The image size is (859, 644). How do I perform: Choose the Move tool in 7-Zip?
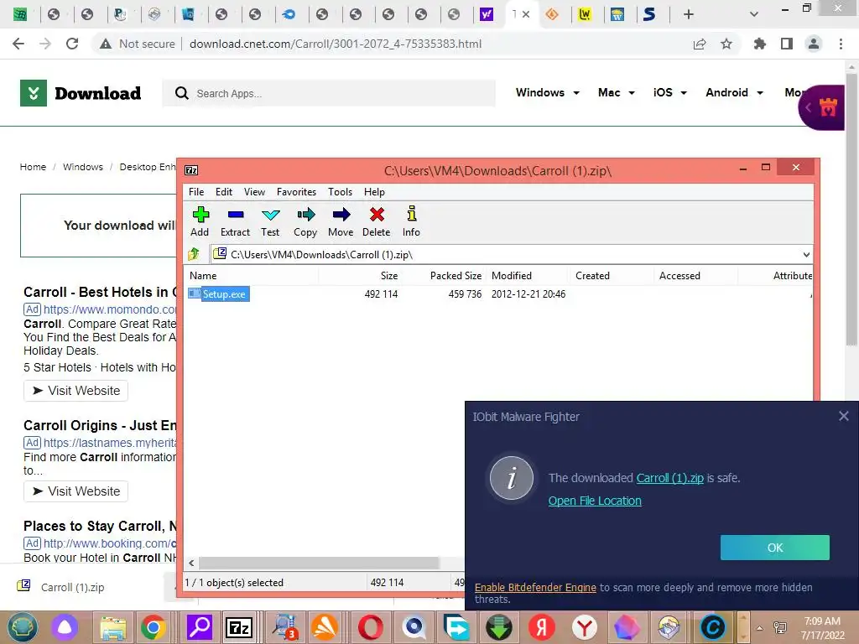[341, 221]
